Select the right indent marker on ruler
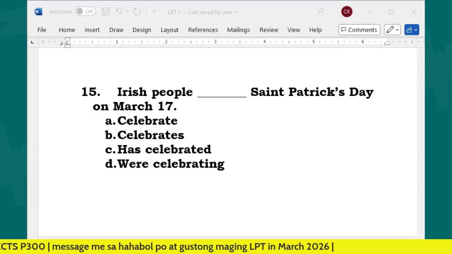Screen dimensions: 452x254 pos(387,43)
